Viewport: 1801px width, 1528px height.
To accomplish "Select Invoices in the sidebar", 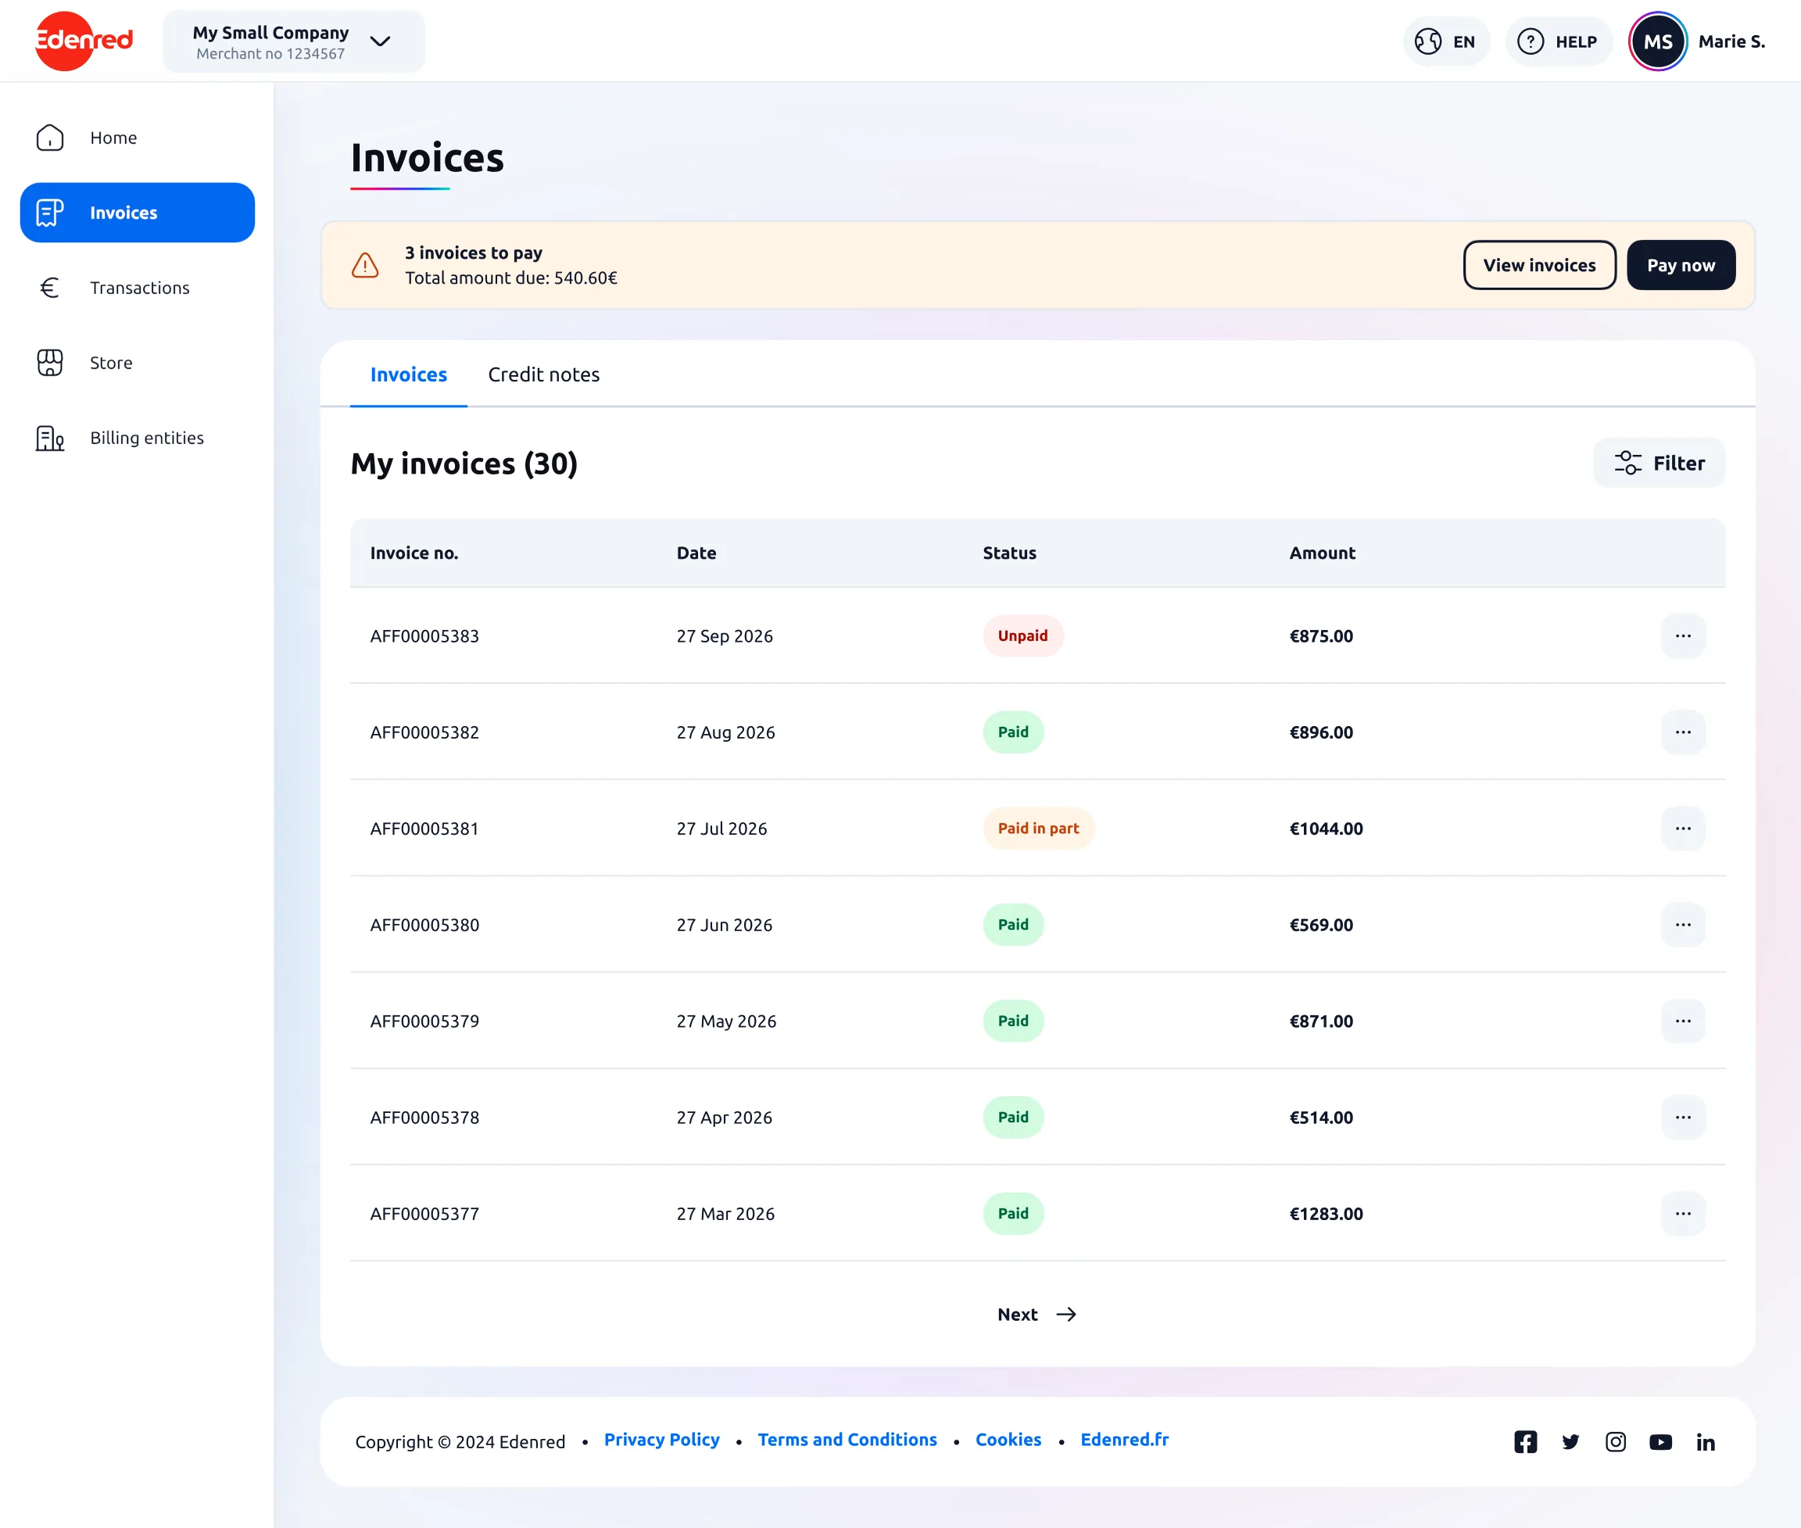I will click(137, 213).
